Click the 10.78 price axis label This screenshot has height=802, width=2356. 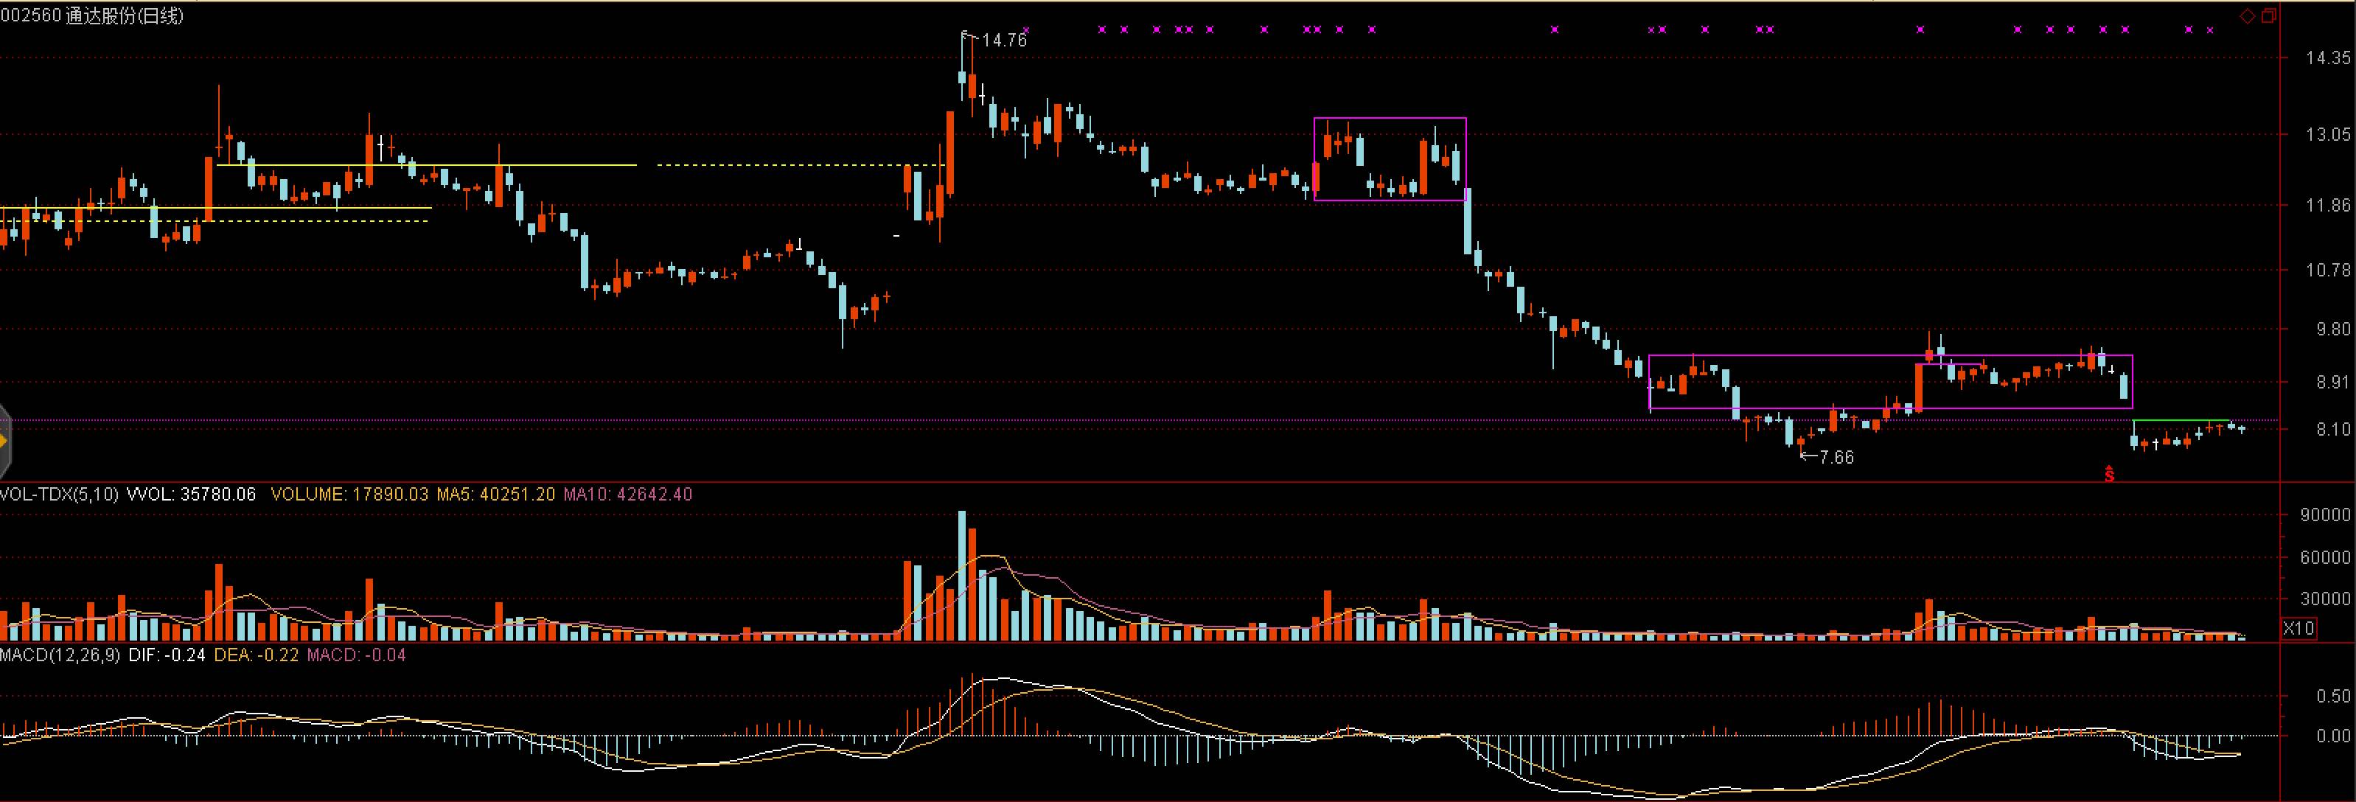2328,270
